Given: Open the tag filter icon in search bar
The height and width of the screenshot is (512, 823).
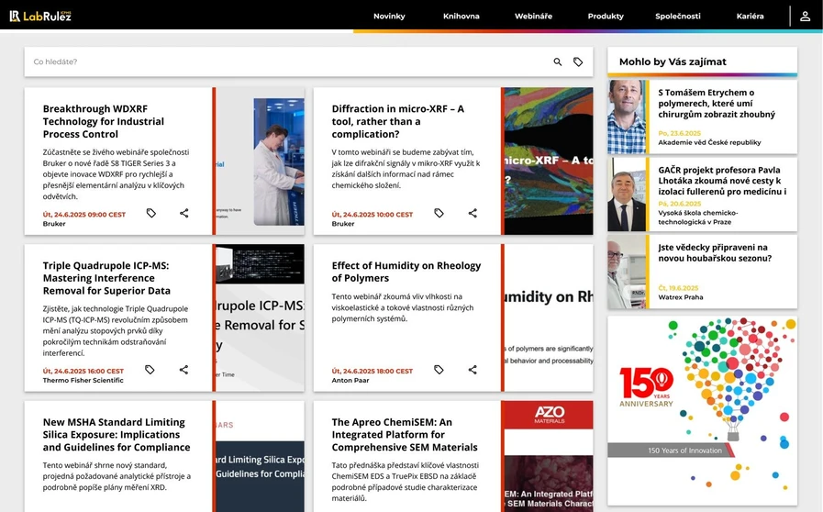Looking at the screenshot, I should click(578, 62).
